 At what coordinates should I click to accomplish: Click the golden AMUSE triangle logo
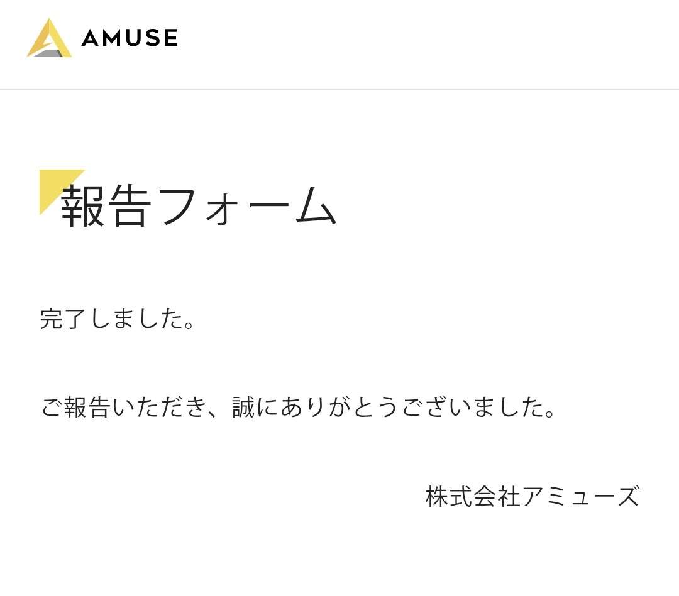(50, 37)
